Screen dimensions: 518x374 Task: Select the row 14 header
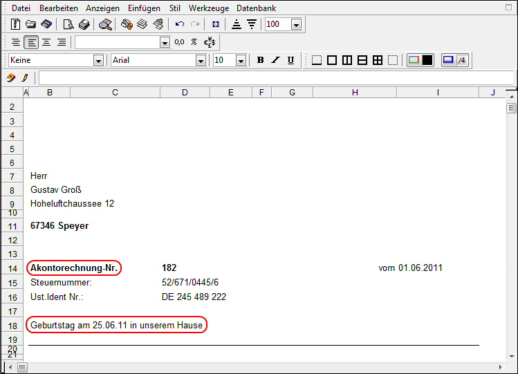[x=12, y=268]
